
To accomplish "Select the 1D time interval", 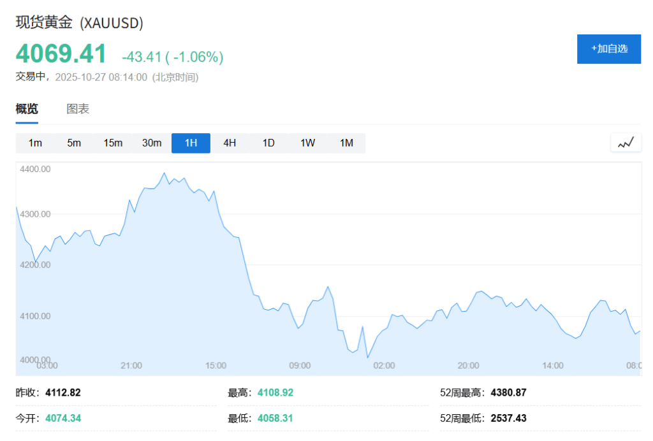I will pyautogui.click(x=268, y=143).
